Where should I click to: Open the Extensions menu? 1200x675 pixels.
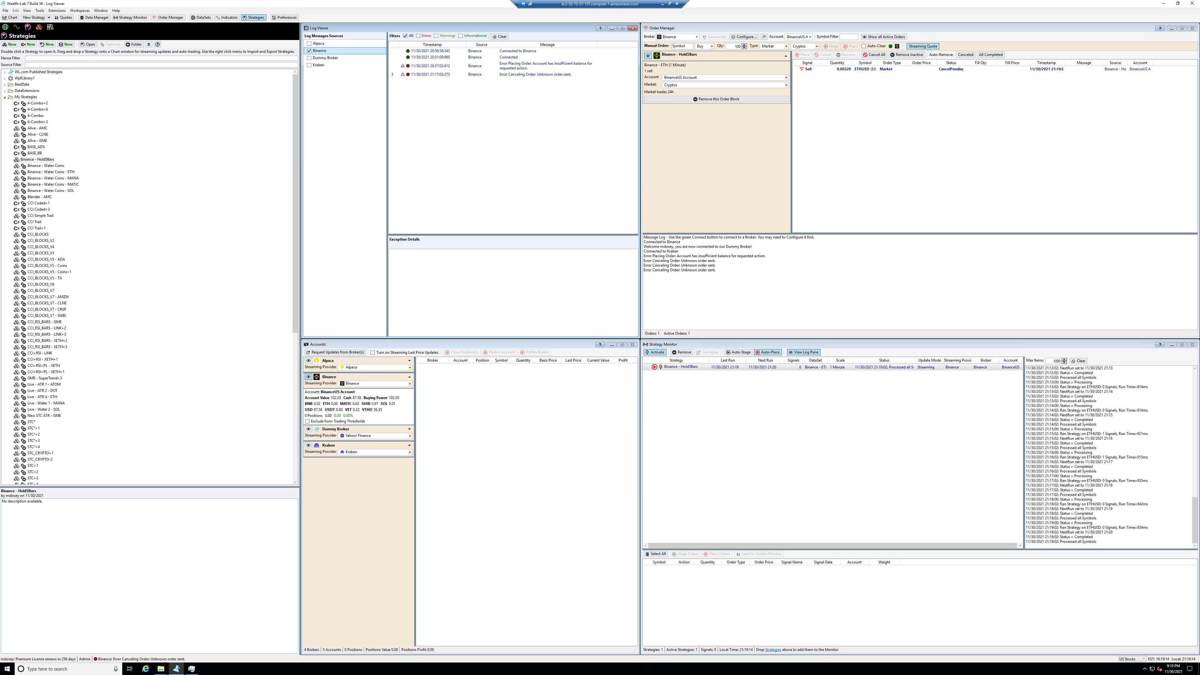57,10
